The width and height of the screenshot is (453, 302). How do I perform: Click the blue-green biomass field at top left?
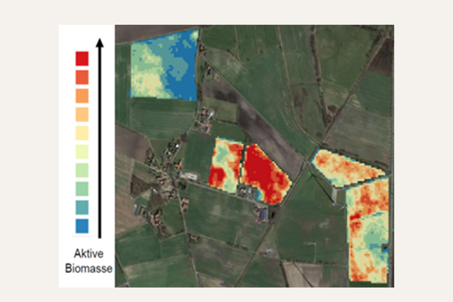point(164,65)
